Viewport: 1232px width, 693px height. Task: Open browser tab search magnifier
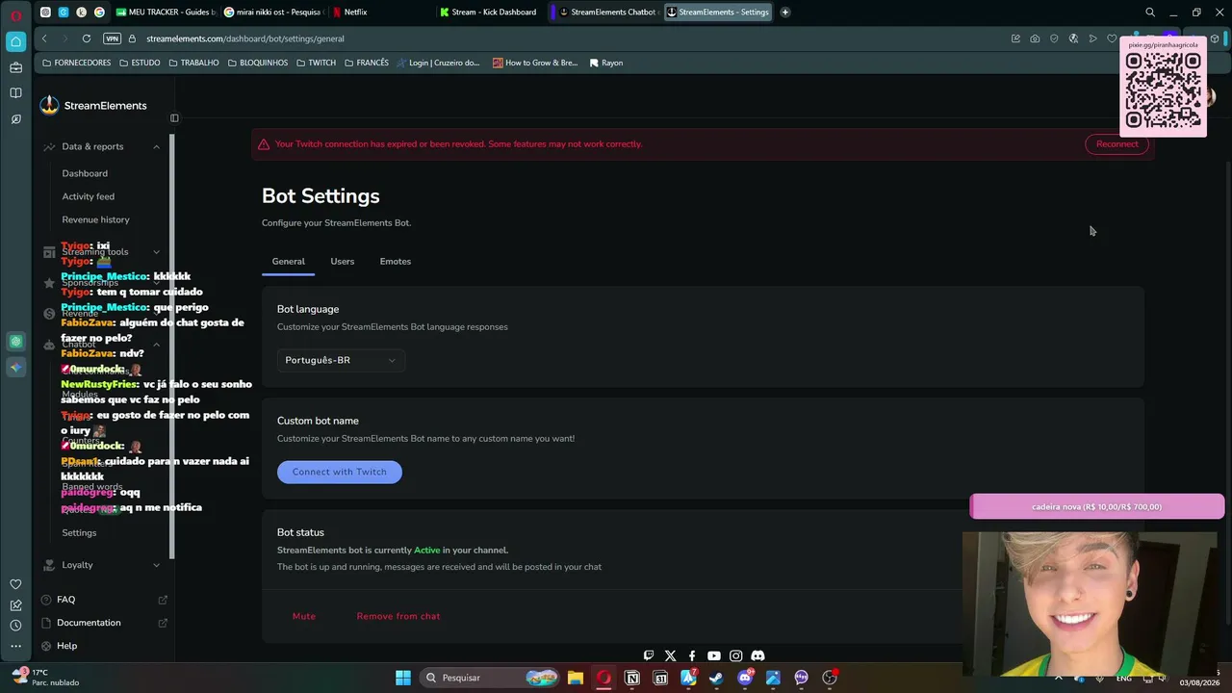1150,13
